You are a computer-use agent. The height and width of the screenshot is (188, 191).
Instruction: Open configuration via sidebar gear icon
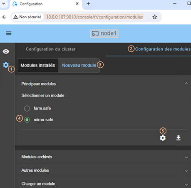pyautogui.click(x=6, y=65)
